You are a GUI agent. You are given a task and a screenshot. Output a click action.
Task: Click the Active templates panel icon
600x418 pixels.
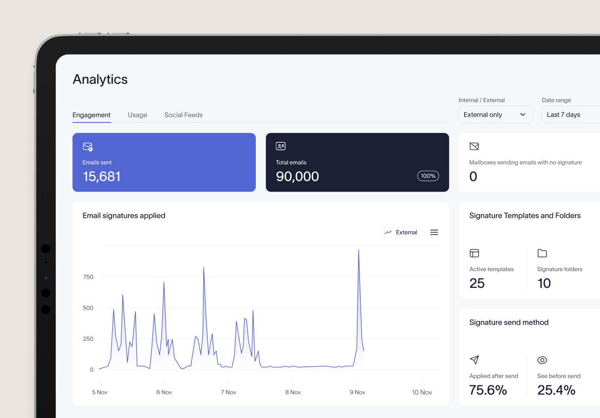pos(474,253)
